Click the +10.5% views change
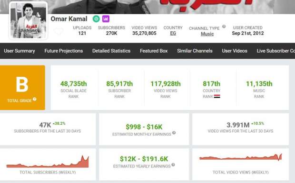 click(x=257, y=123)
